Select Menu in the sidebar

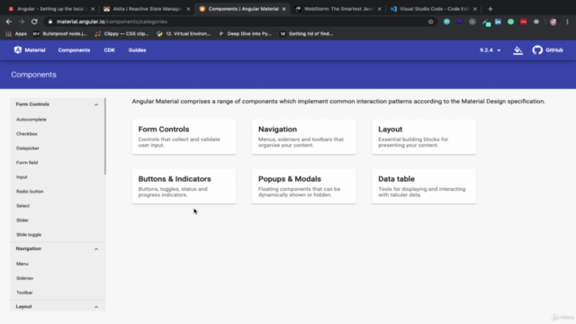[22, 264]
